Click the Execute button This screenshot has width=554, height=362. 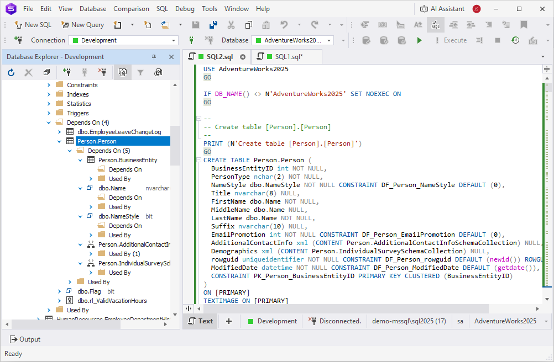tap(452, 40)
